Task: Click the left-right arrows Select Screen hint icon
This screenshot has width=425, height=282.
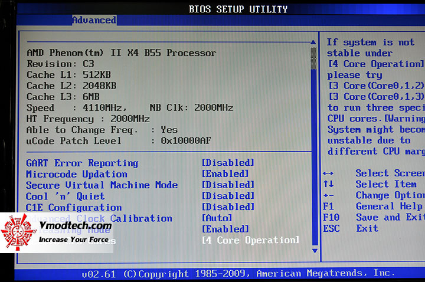Action: point(328,173)
